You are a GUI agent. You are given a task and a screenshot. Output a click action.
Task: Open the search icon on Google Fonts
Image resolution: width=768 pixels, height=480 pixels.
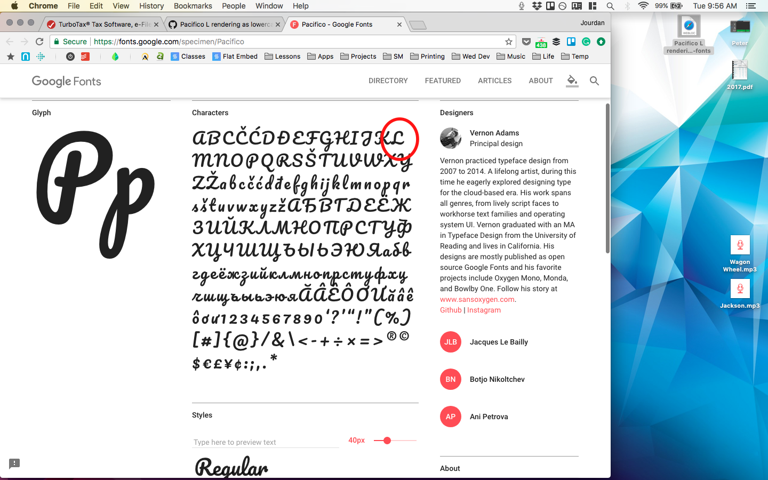click(x=594, y=81)
